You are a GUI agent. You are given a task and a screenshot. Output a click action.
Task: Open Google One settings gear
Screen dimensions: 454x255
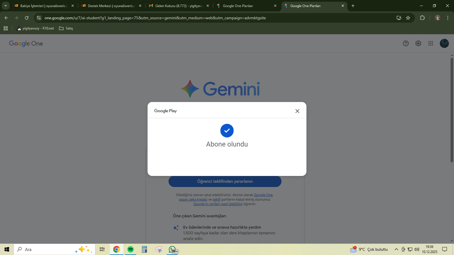tap(418, 43)
